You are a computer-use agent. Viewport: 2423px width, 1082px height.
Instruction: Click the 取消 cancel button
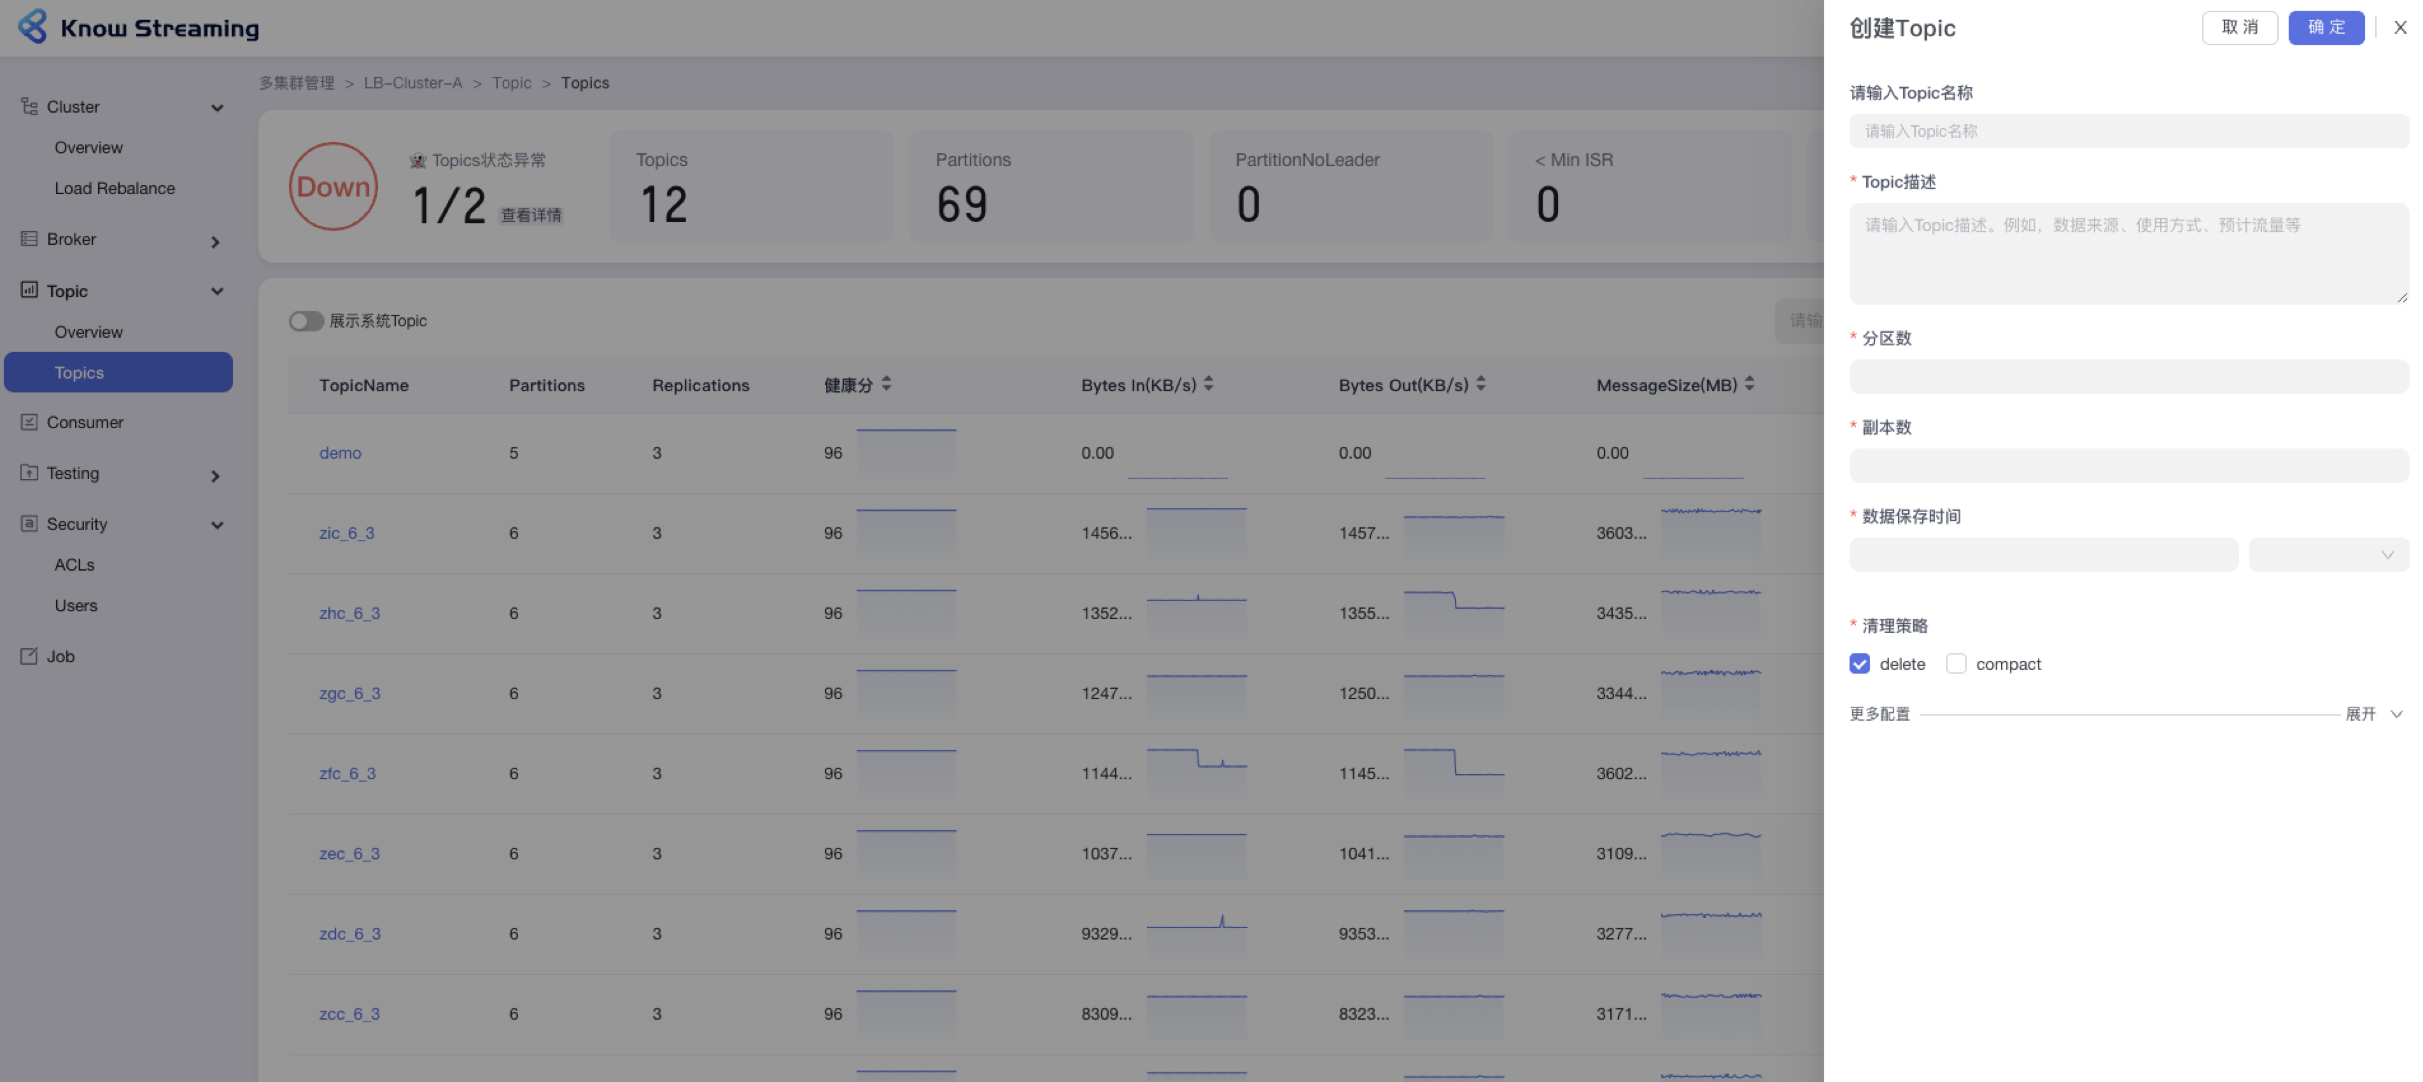2238,27
